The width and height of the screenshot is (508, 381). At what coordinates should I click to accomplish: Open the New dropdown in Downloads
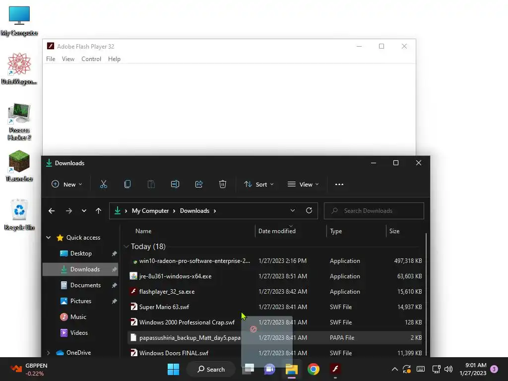click(x=67, y=185)
